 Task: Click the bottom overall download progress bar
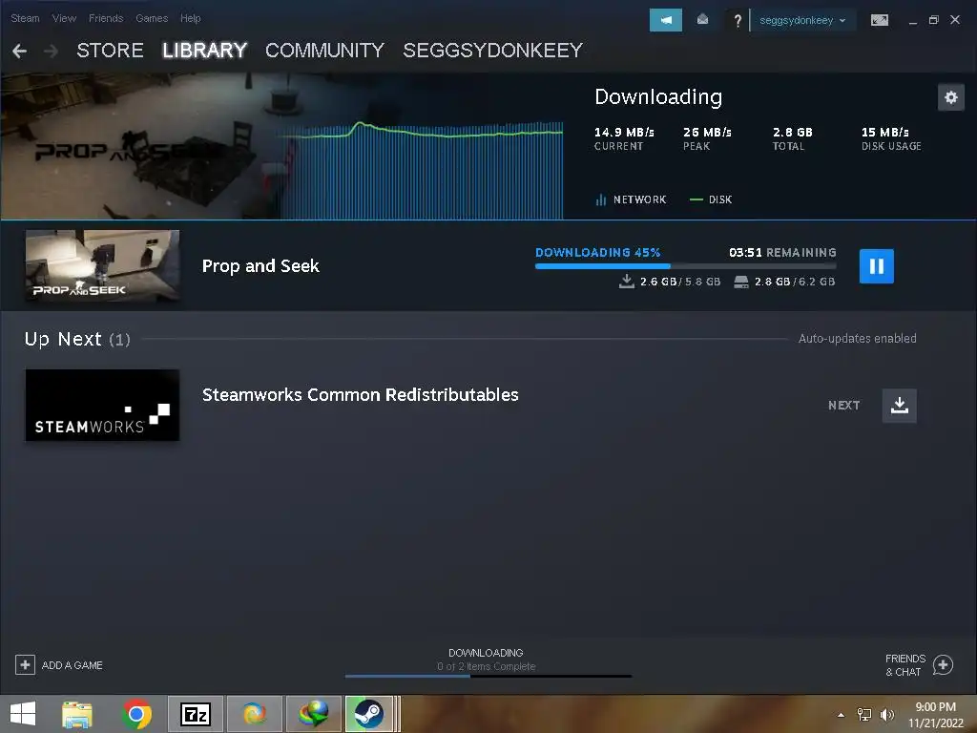(x=488, y=676)
